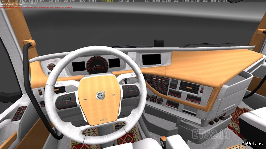Click the "Game init finished. (192 MB)" log line
This screenshot has width=266, height=149.
click(16, 6)
